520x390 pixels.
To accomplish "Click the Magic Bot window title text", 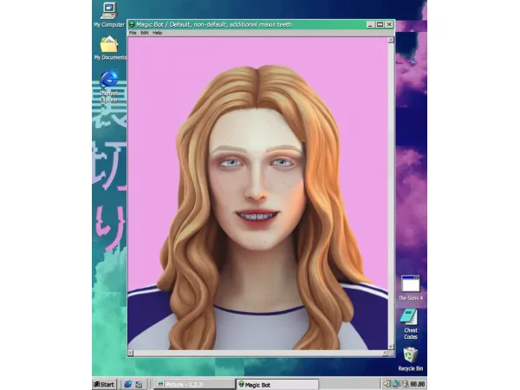I will (214, 24).
